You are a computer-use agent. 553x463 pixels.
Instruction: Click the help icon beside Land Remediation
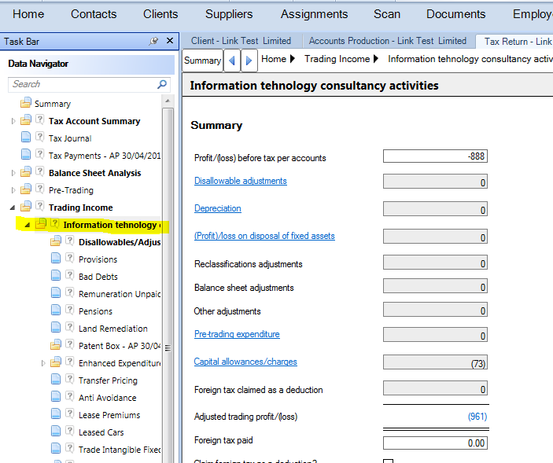[70, 326]
